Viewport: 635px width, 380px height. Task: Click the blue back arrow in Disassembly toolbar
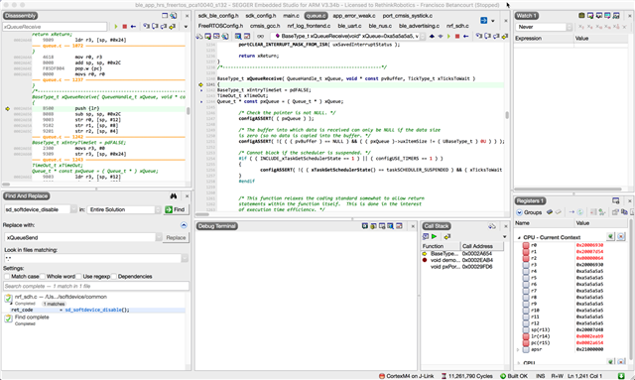click(133, 27)
